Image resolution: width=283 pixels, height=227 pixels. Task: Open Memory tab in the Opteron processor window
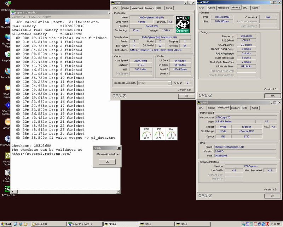coord(149,8)
